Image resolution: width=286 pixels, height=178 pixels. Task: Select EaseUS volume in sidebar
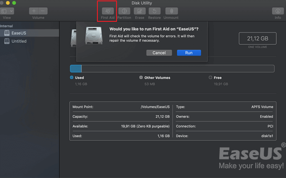(19, 33)
